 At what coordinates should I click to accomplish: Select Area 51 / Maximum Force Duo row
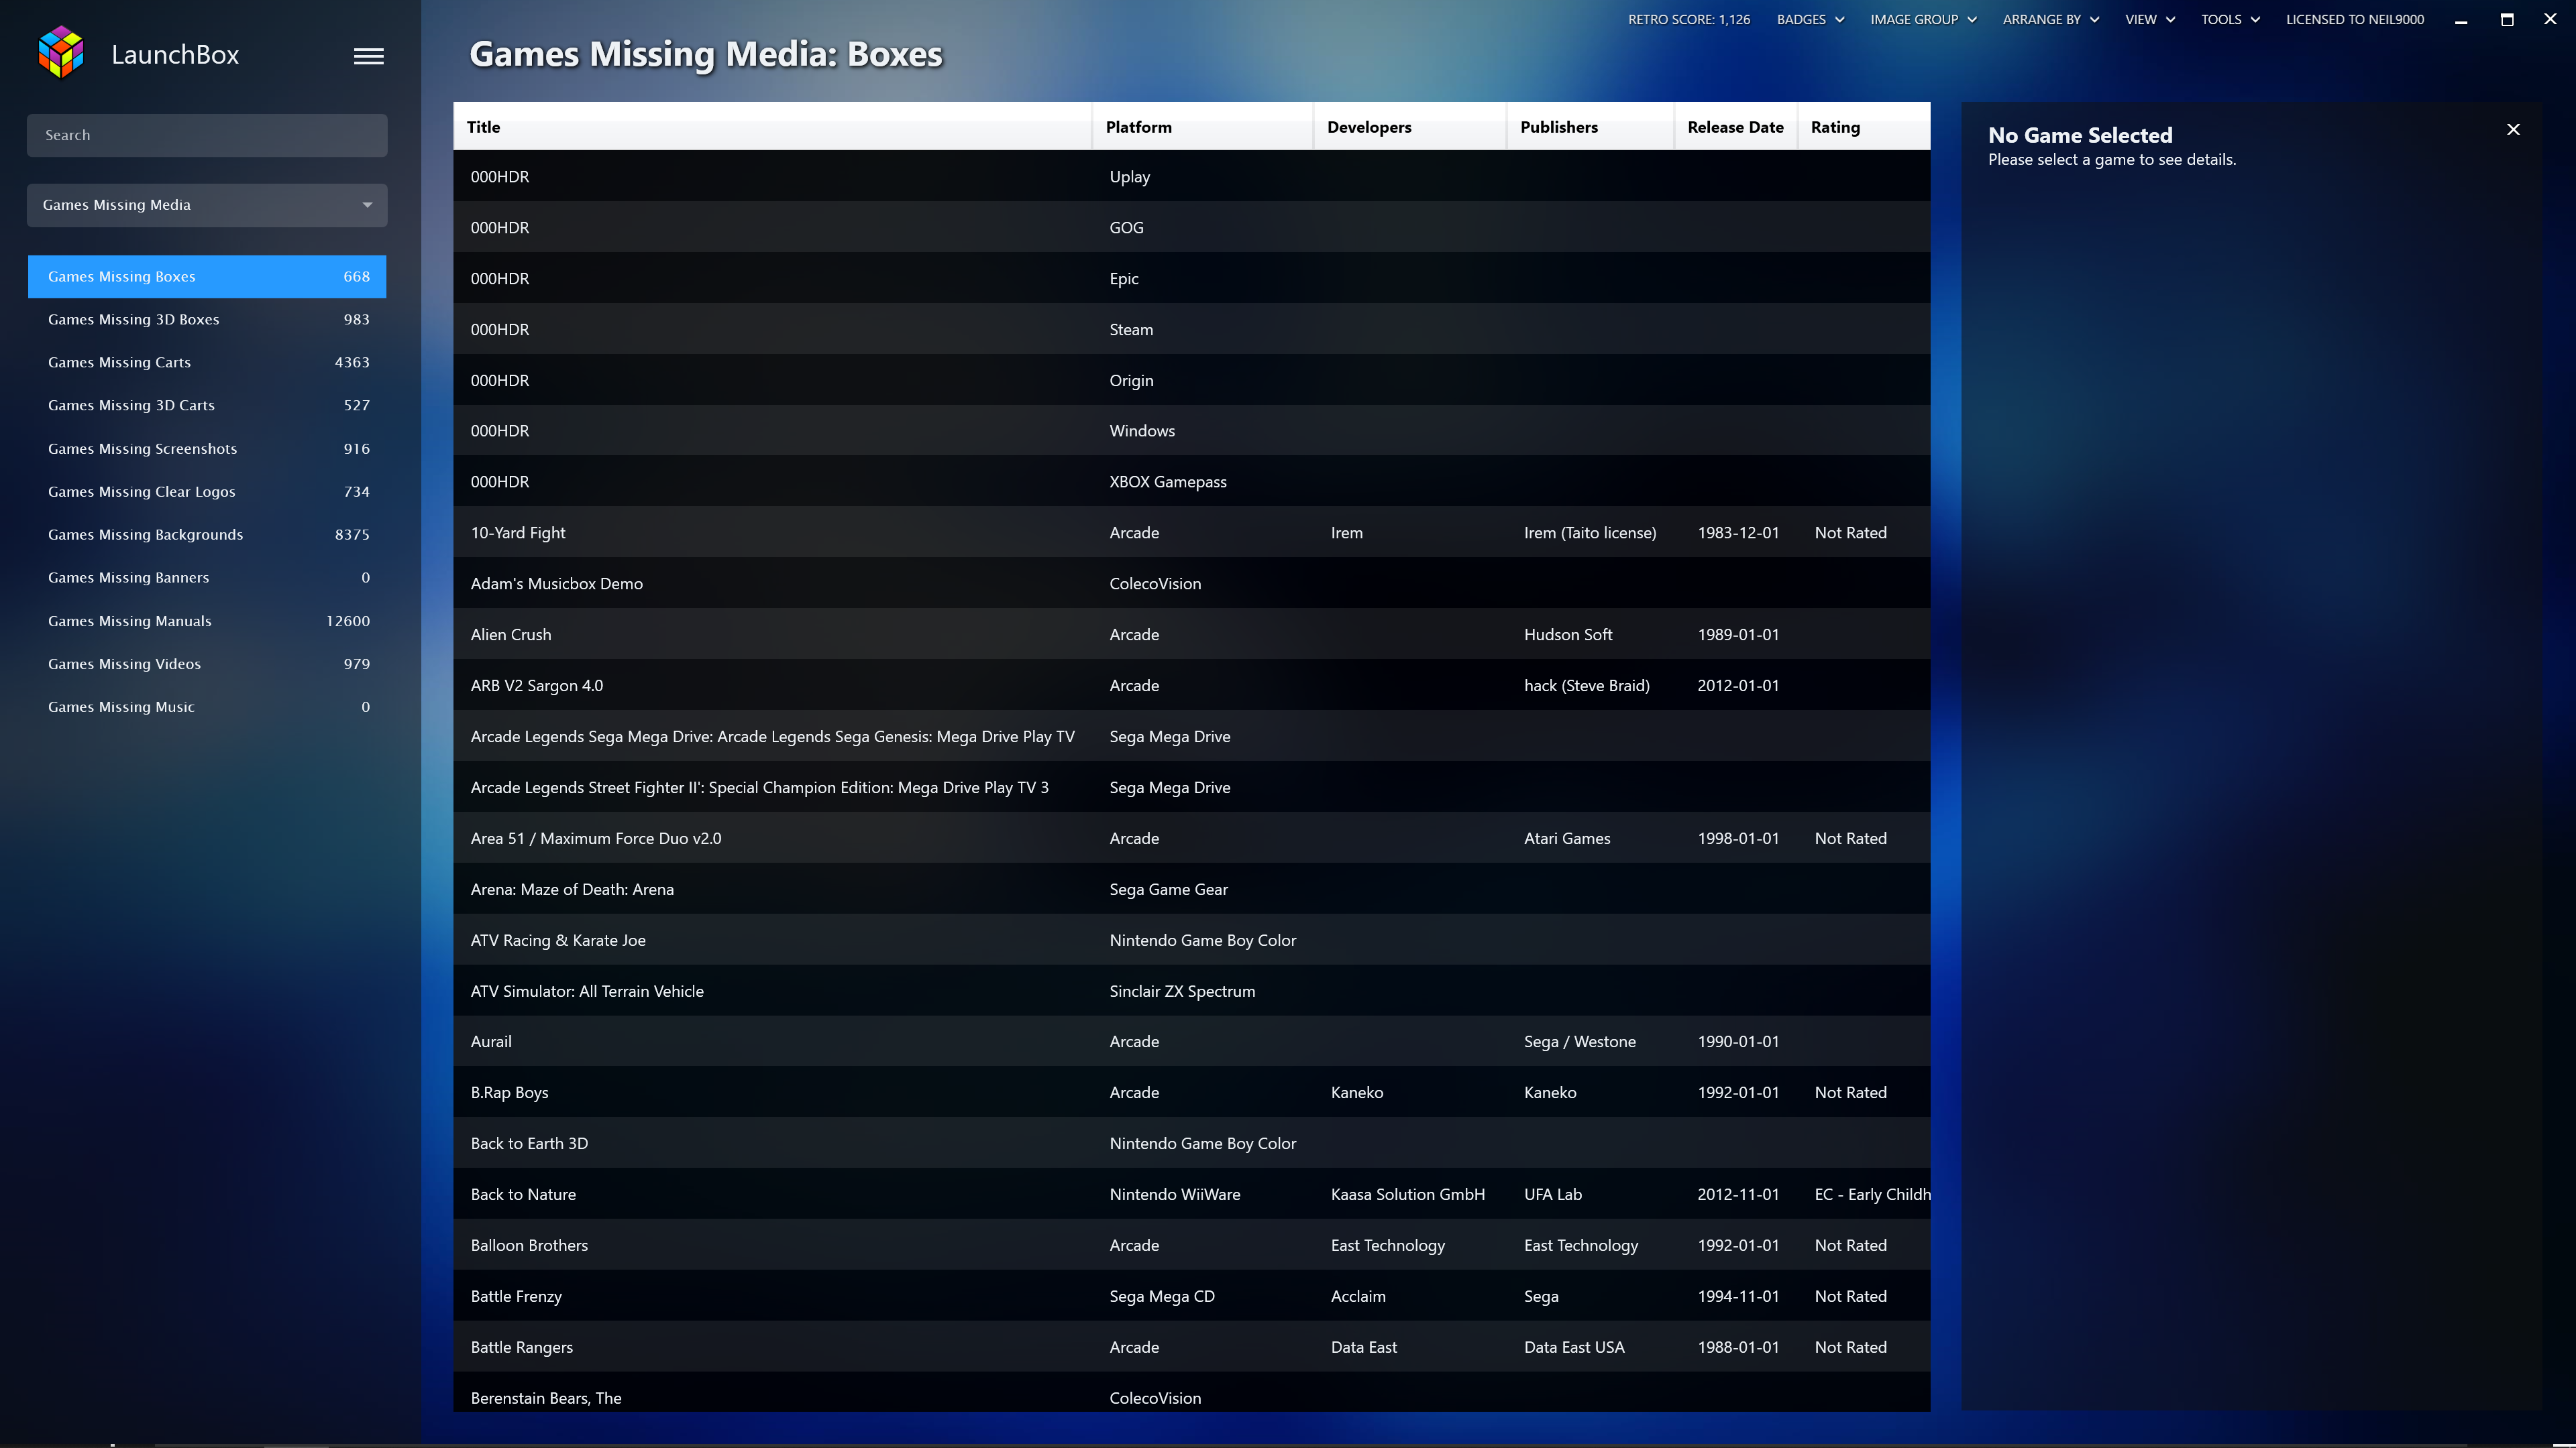1191,839
